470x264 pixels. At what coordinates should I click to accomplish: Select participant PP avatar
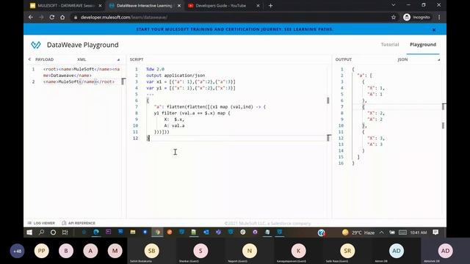(x=42, y=251)
